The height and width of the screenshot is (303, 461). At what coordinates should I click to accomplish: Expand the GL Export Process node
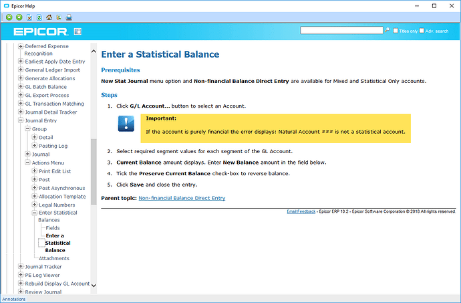[21, 95]
